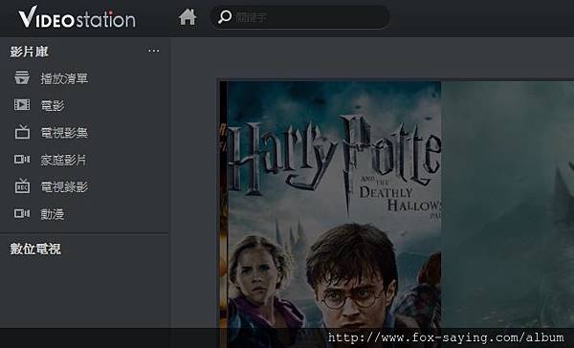
Task: Click the 影片庫 section header
Action: click(29, 52)
